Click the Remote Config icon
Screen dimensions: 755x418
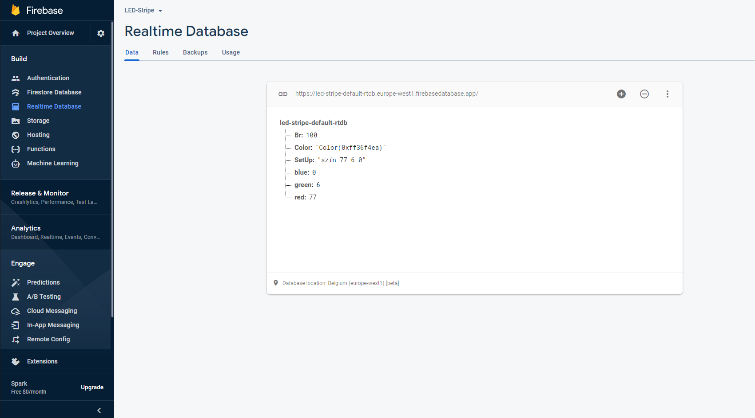16,340
